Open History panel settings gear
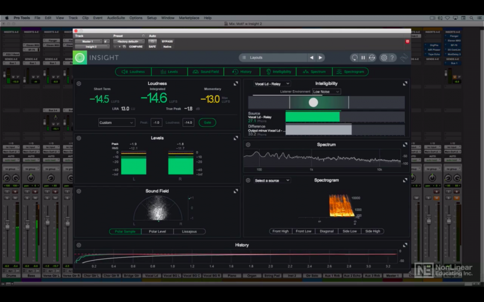The height and width of the screenshot is (302, 484). point(79,245)
